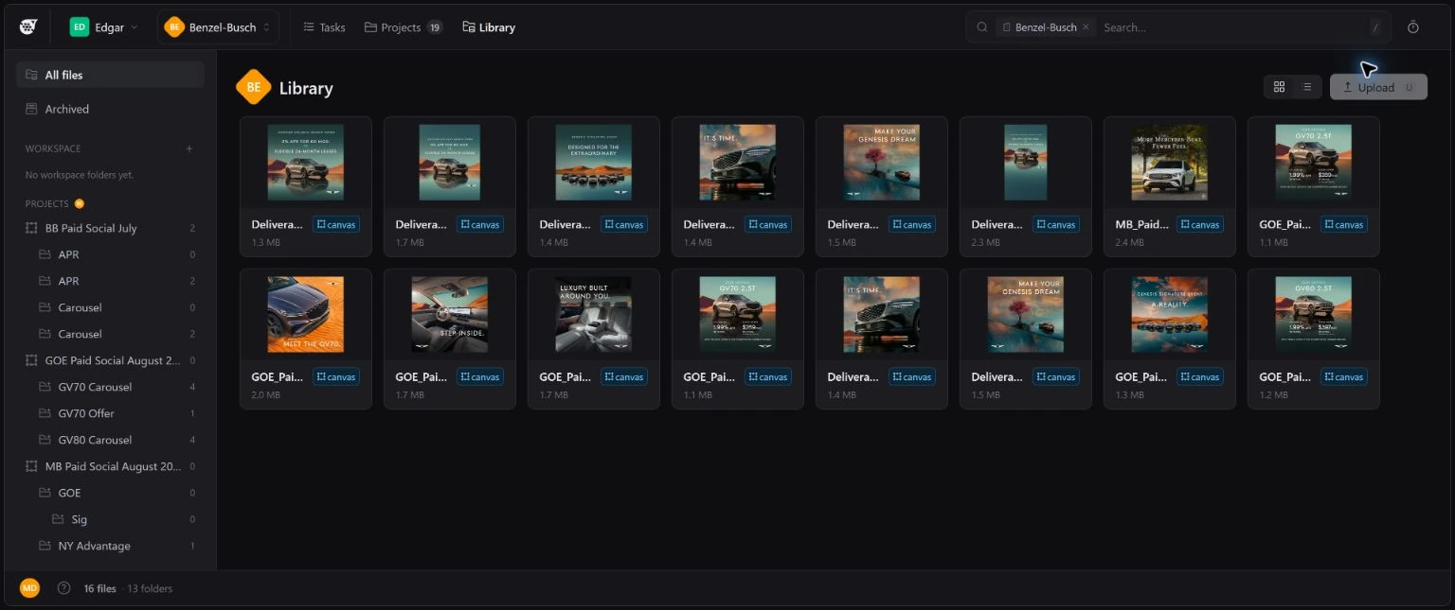
Task: Open the Carousel folder containing 0 files
Action: point(110,307)
